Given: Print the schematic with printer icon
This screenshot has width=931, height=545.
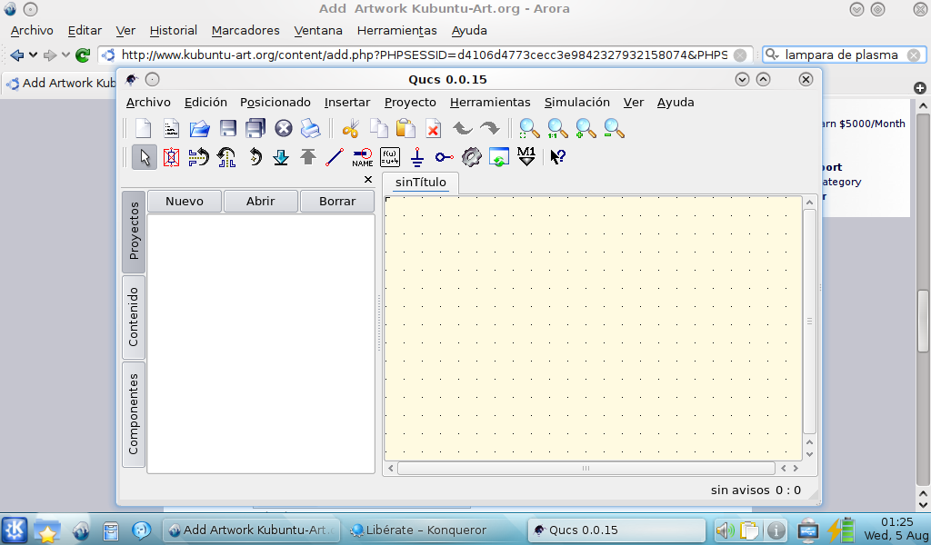Looking at the screenshot, I should coord(311,128).
